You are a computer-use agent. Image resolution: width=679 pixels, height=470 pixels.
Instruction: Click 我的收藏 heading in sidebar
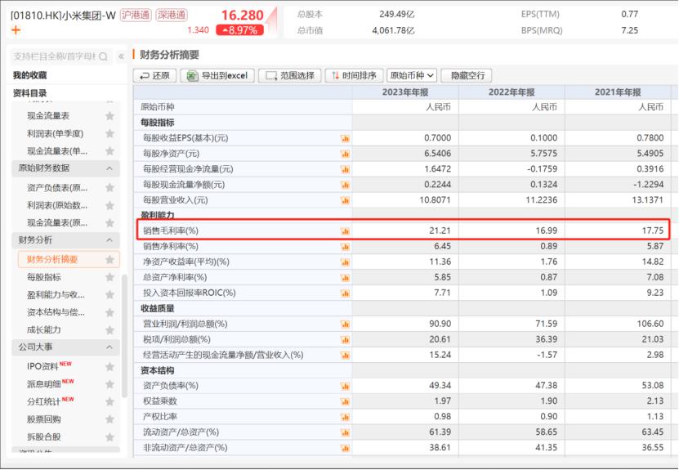click(x=29, y=75)
